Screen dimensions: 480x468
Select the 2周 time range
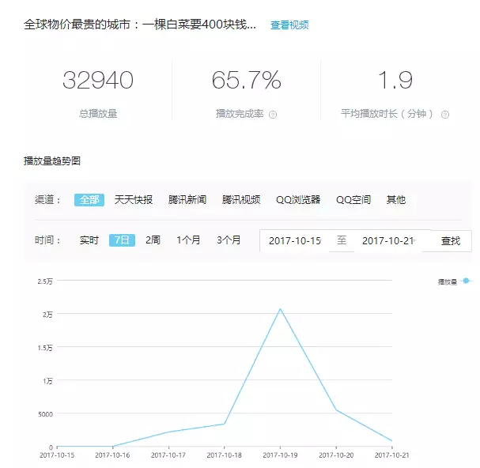(x=153, y=240)
